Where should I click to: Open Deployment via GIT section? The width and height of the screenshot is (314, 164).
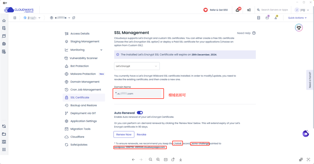[84, 113]
